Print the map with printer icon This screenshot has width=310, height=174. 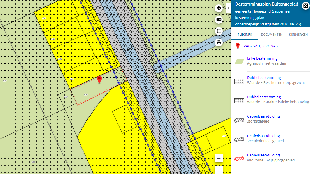click(x=219, y=42)
